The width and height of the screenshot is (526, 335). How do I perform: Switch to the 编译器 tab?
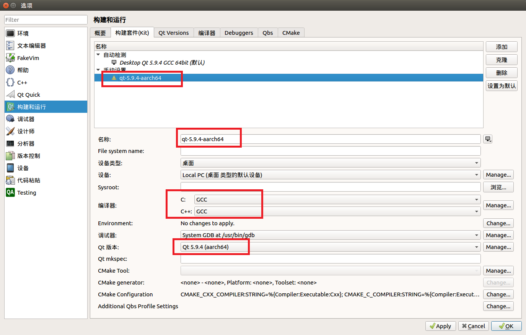pyautogui.click(x=207, y=33)
